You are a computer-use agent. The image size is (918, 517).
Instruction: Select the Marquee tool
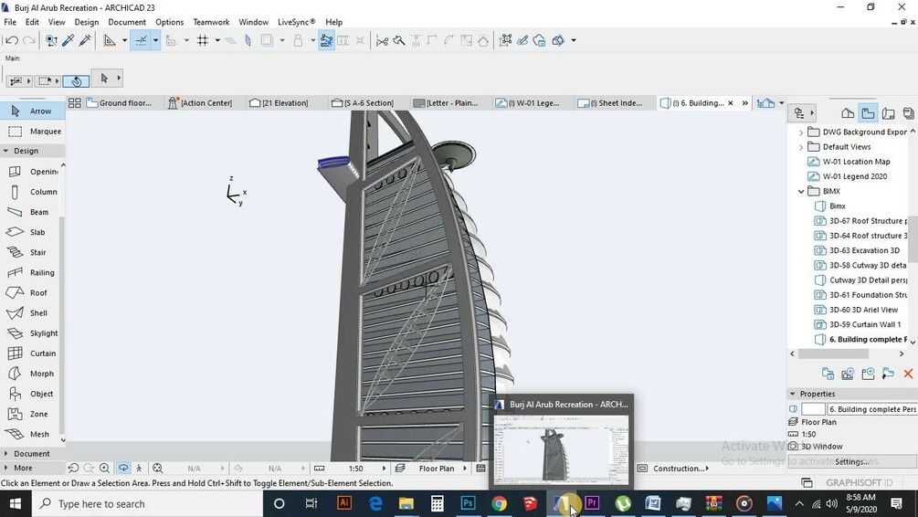pyautogui.click(x=32, y=132)
